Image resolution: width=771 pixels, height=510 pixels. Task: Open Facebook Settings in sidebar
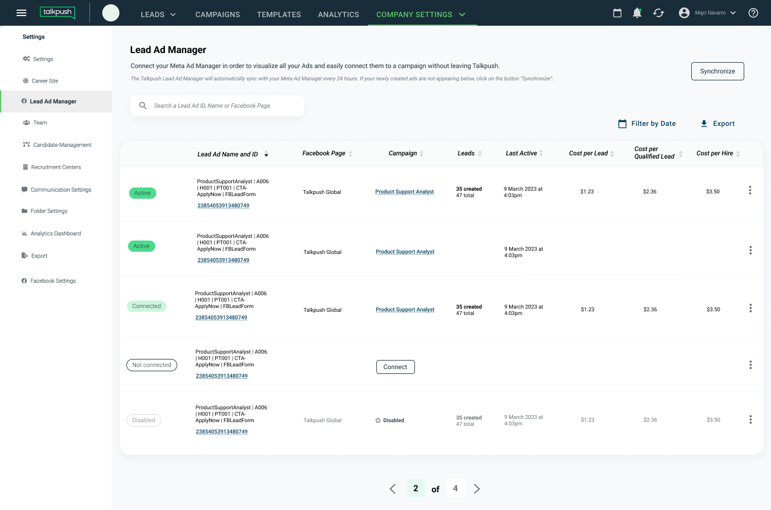(53, 281)
